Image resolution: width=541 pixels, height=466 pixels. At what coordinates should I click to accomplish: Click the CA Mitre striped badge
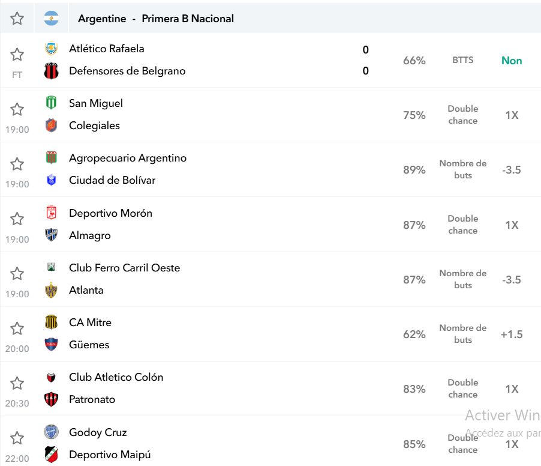51,322
